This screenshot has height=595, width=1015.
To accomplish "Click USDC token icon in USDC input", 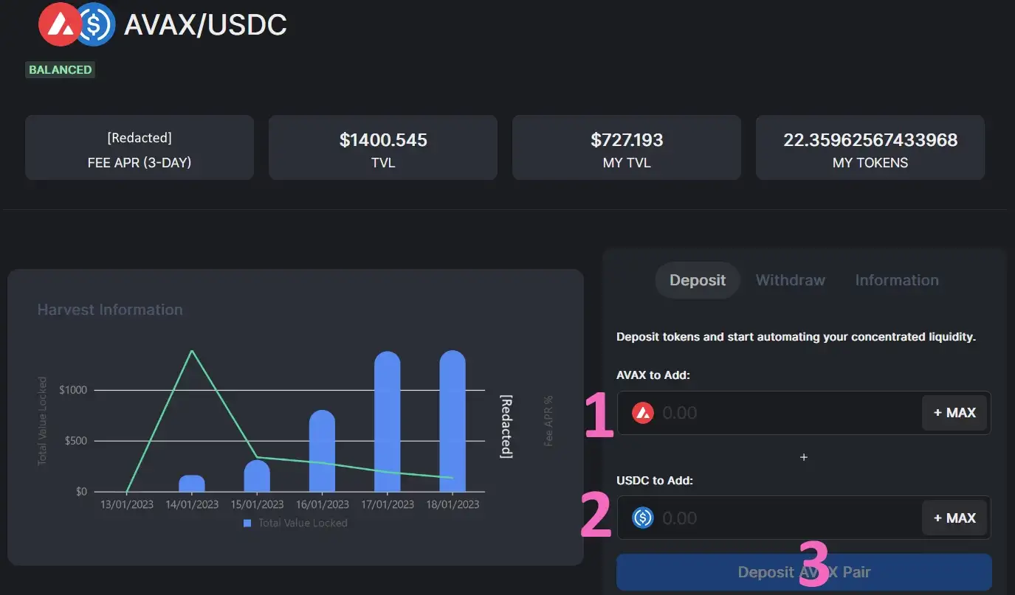I will [643, 518].
